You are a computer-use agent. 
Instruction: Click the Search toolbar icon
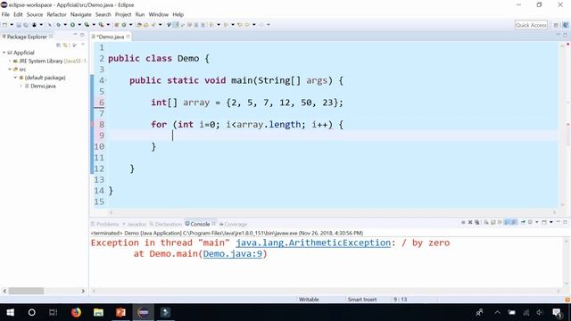tap(153, 25)
